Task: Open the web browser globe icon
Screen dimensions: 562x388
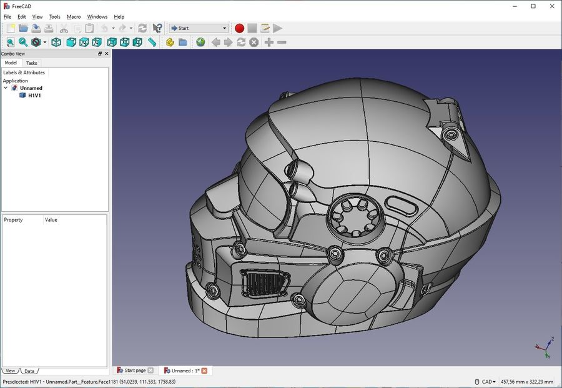Action: 200,42
